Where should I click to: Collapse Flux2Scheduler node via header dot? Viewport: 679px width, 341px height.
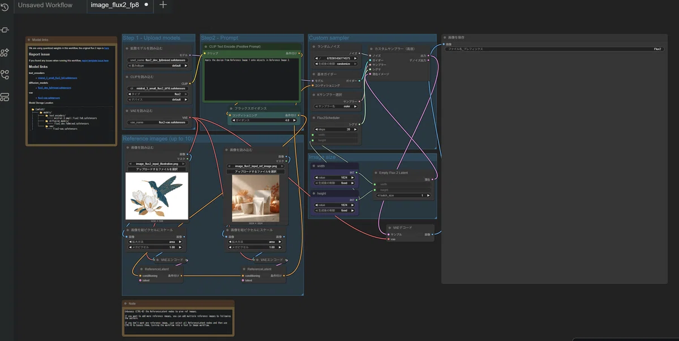tap(313, 117)
